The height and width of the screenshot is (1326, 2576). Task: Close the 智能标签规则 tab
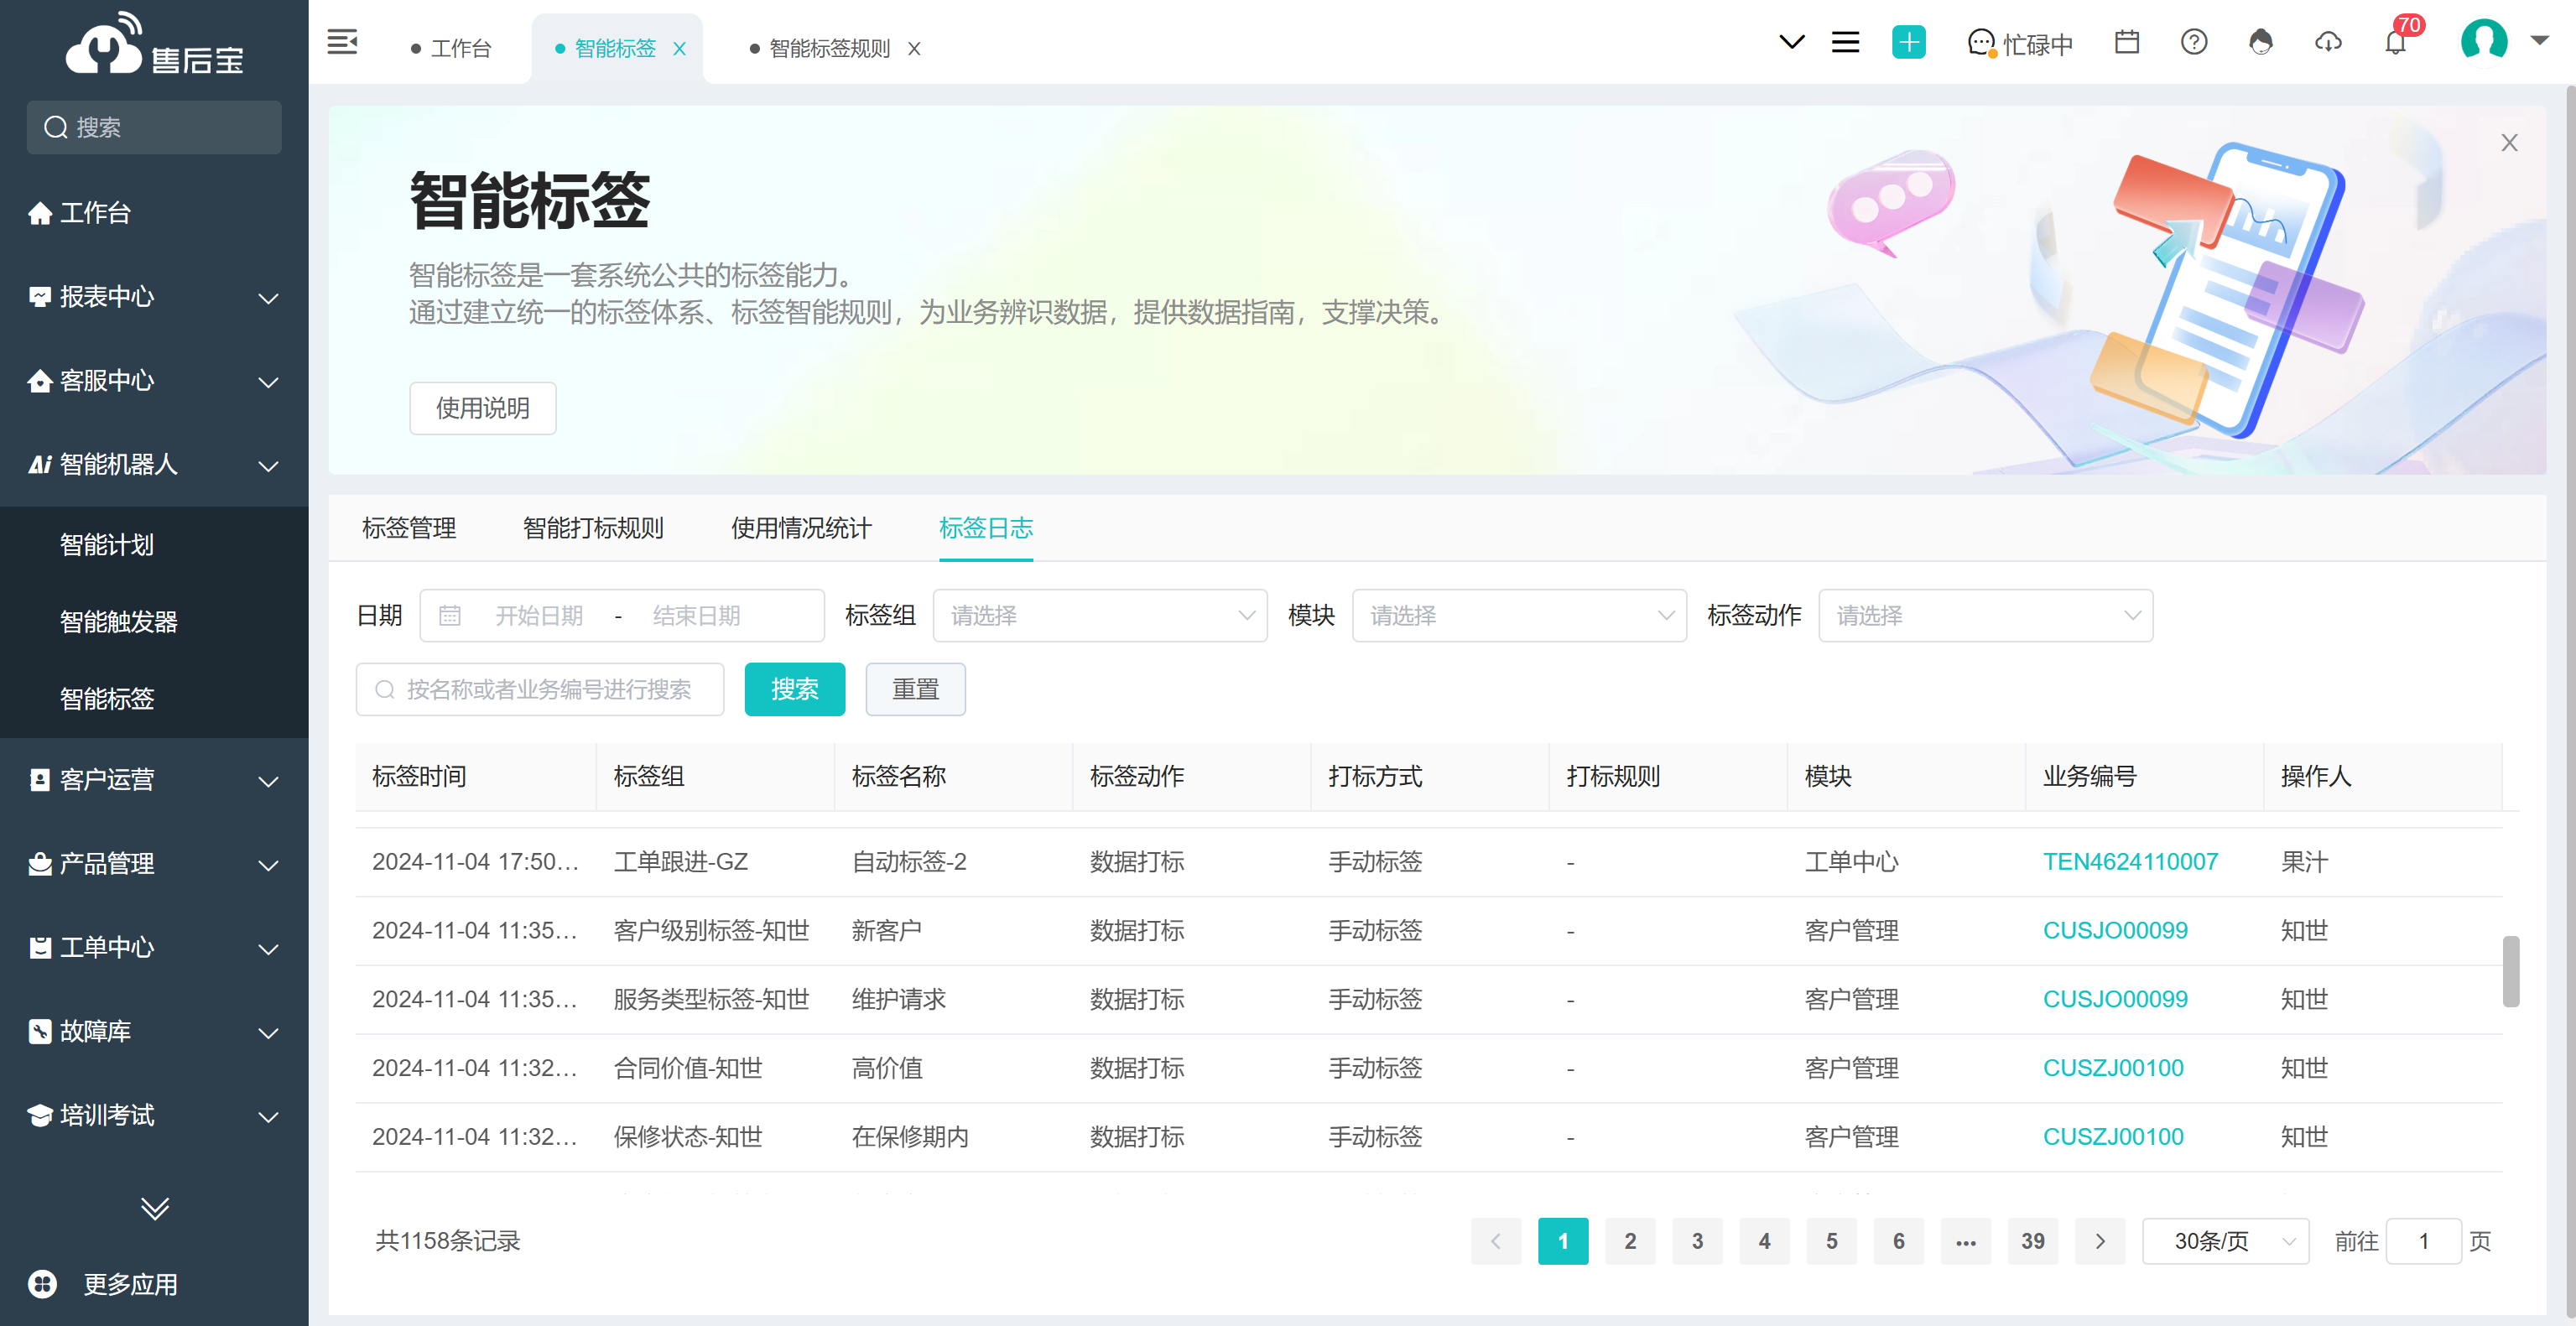pyautogui.click(x=914, y=49)
